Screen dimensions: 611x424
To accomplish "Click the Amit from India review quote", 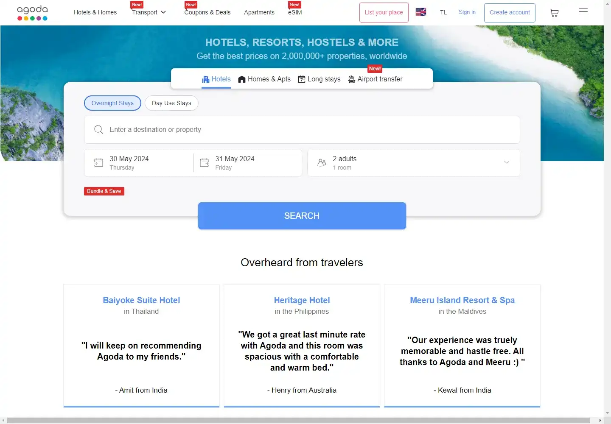I will pos(141,351).
